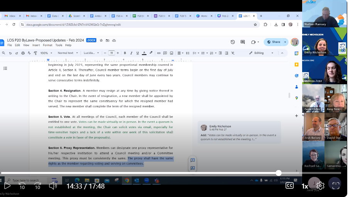Image resolution: width=348 pixels, height=197 pixels.
Task: Click the forward 10 seconds button
Action: (37, 186)
